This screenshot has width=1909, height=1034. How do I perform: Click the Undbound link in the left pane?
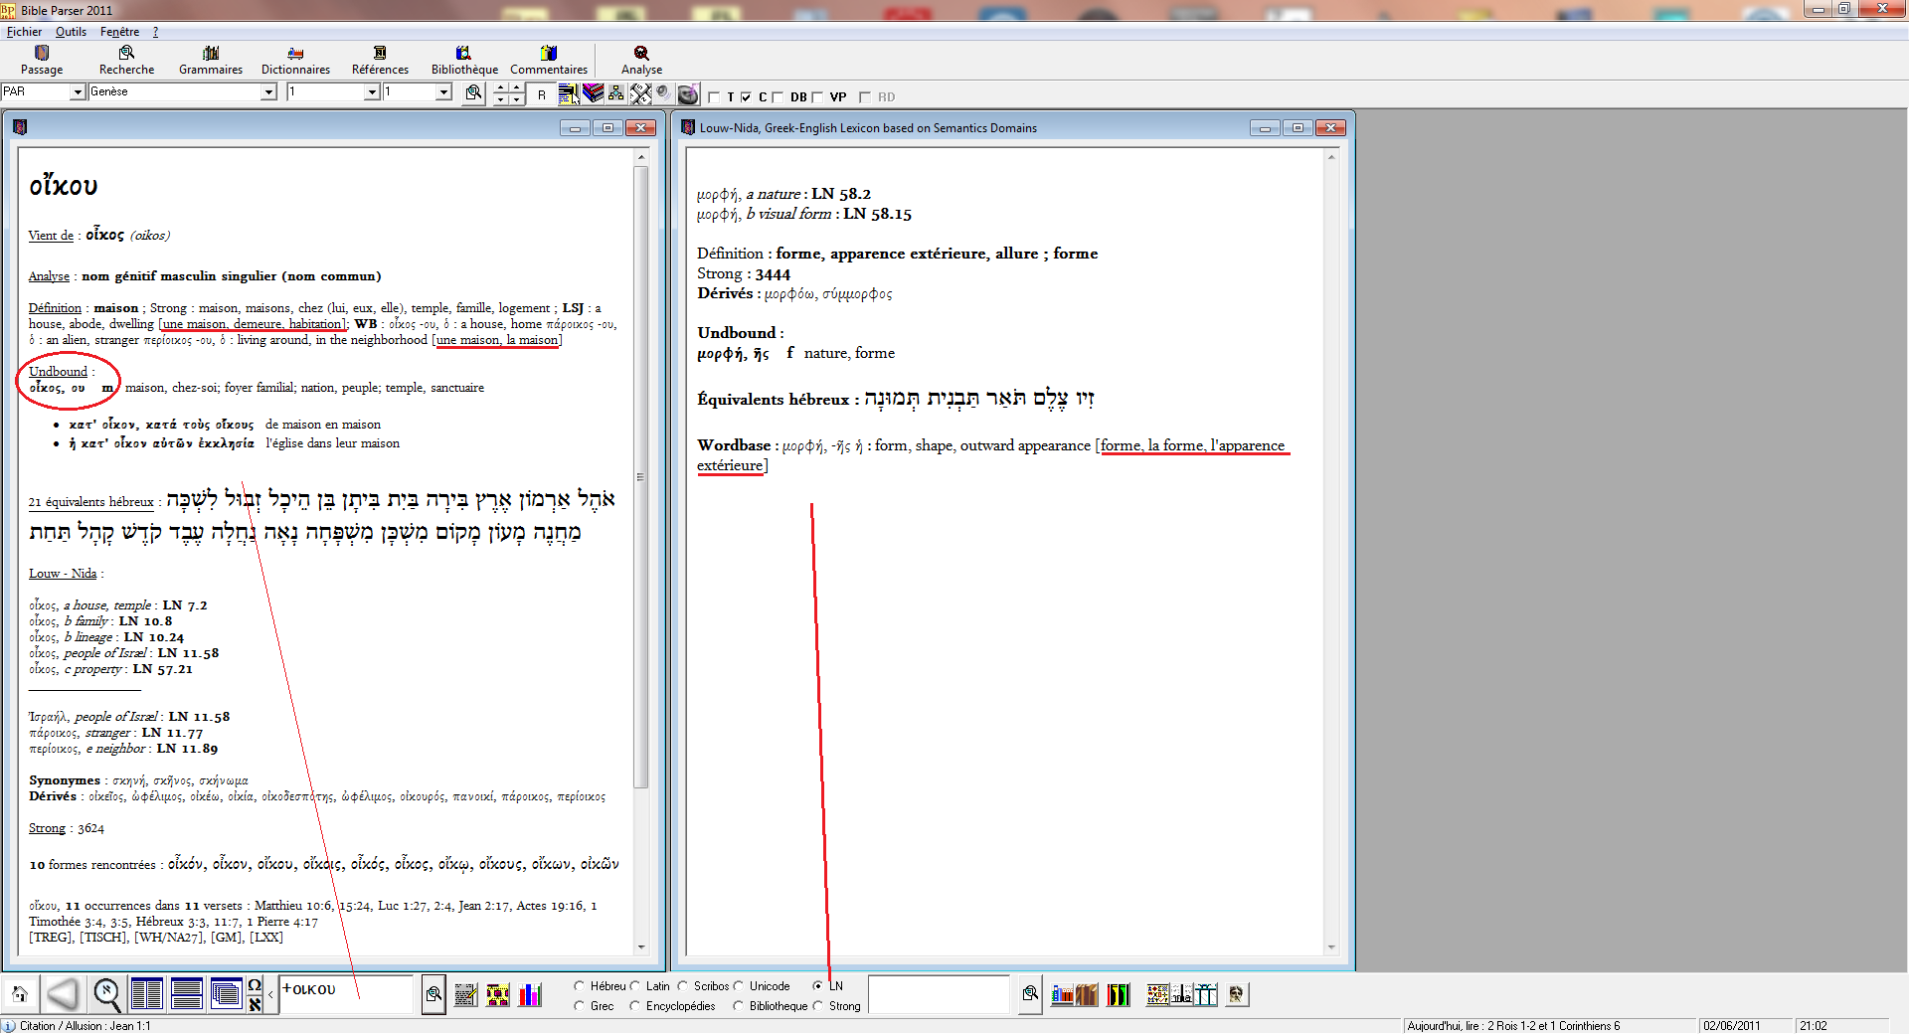58,372
